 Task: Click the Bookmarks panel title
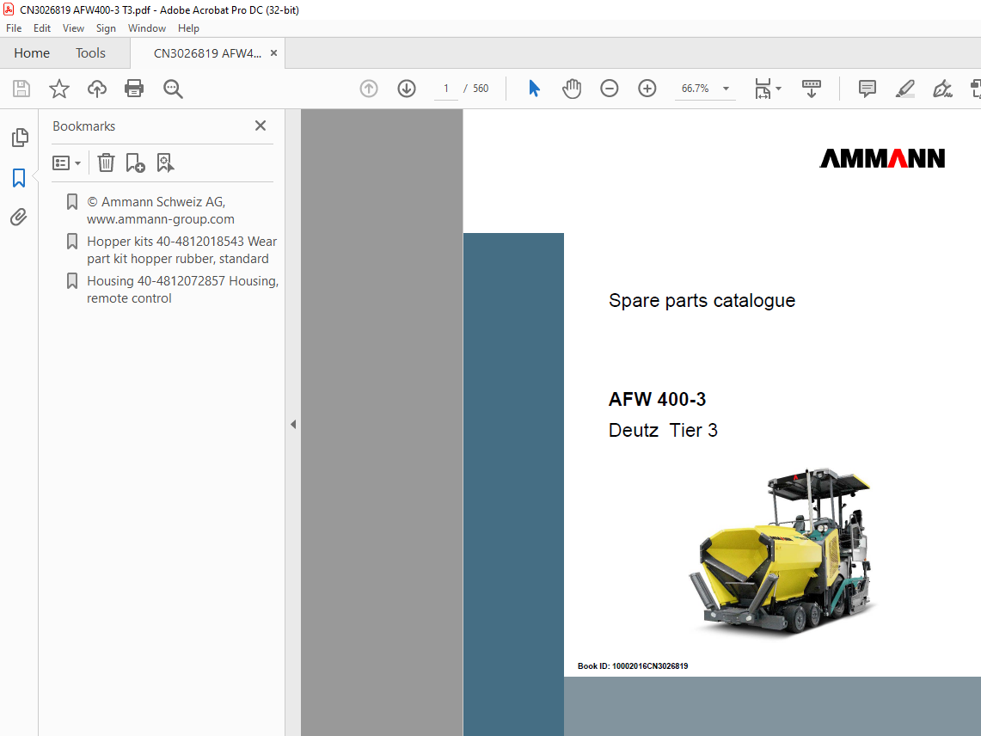tap(84, 126)
